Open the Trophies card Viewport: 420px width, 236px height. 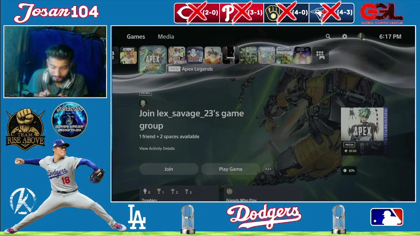pos(179,194)
